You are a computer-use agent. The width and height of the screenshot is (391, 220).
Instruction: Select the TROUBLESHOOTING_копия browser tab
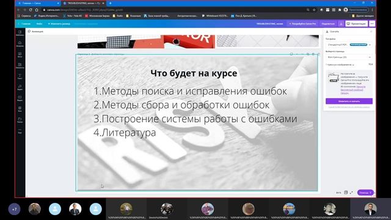(x=84, y=3)
